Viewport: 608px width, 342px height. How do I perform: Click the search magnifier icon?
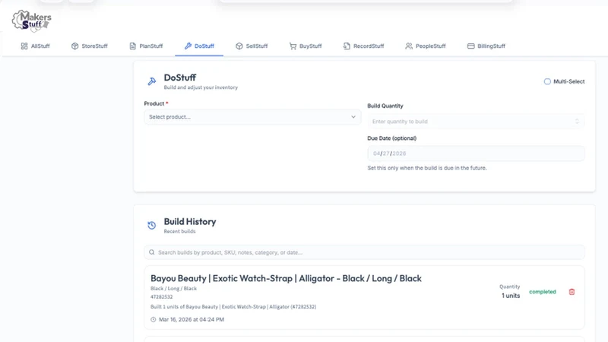click(151, 252)
